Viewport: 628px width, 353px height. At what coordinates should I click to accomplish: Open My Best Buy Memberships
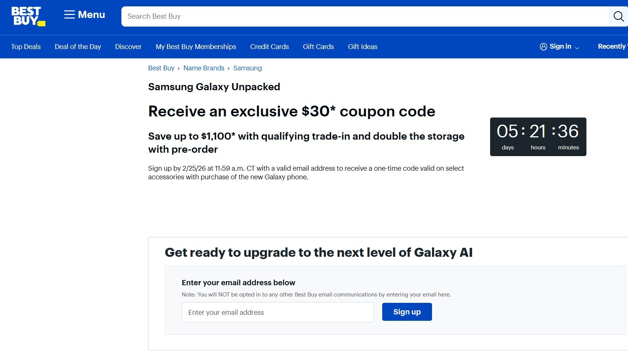tap(196, 46)
